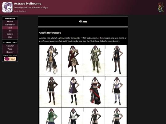Open green-gold plate armor outfit
The image size is (166, 124).
click(x=94, y=60)
